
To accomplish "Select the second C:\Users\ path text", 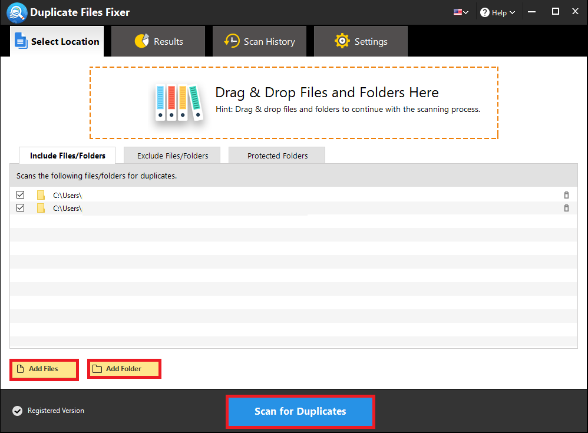I will pos(68,209).
